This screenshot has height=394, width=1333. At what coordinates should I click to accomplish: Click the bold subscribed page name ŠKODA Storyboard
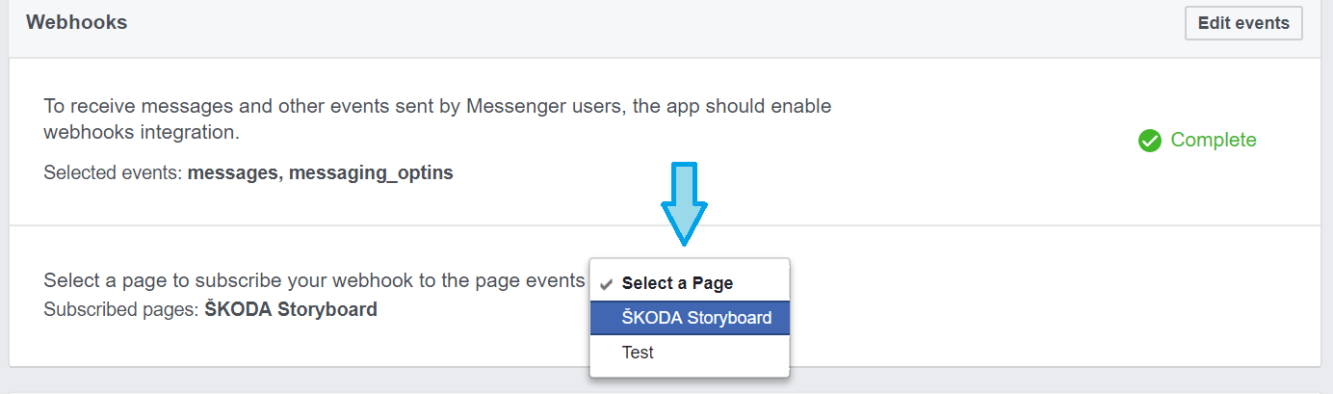click(291, 310)
